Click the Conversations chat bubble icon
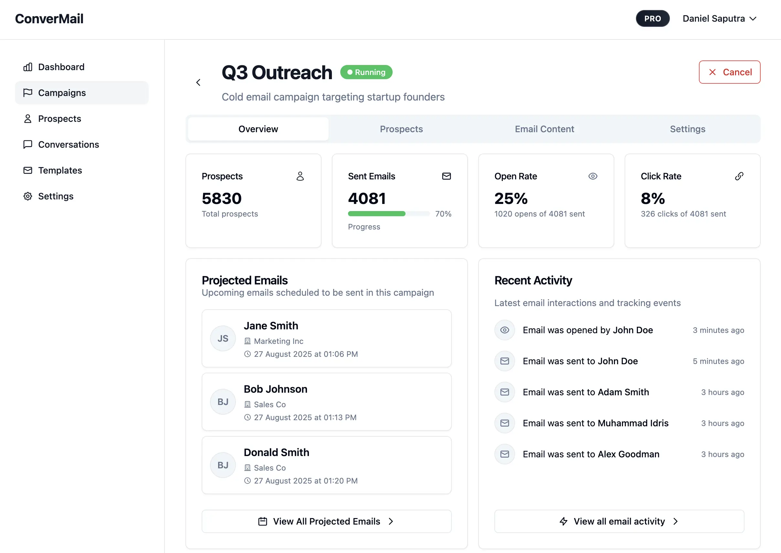The width and height of the screenshot is (781, 553). pyautogui.click(x=27, y=144)
